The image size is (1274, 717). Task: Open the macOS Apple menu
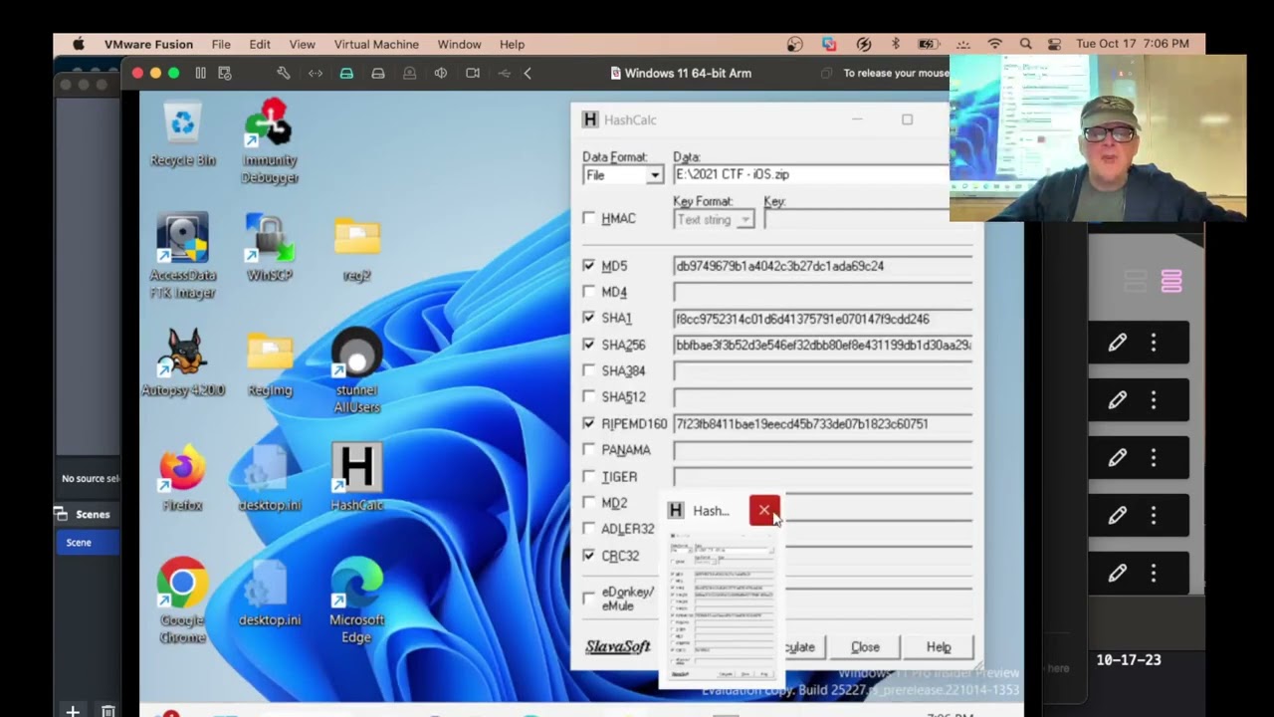coord(79,44)
